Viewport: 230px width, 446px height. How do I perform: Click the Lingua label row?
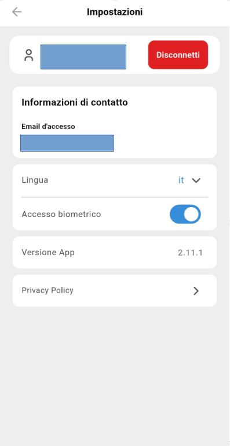pyautogui.click(x=115, y=180)
